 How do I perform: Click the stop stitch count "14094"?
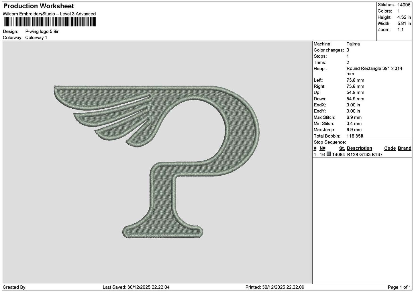pos(338,154)
